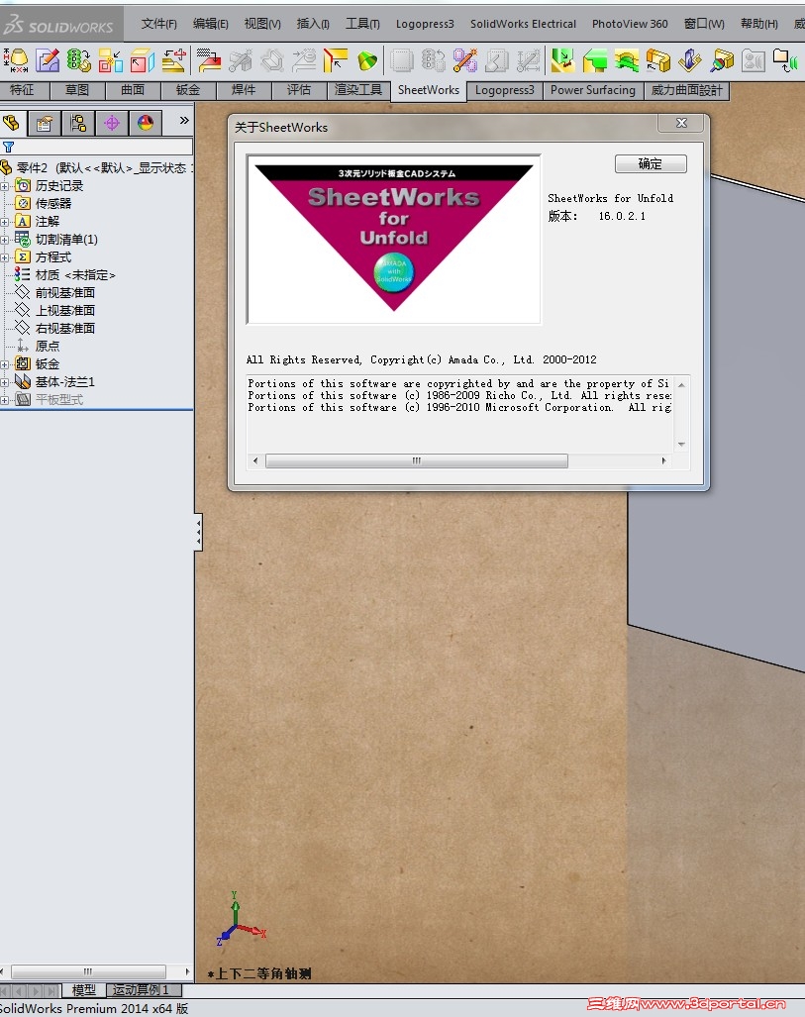Show more manager tabs with the » chevron
The height and width of the screenshot is (1017, 805).
pyautogui.click(x=184, y=121)
